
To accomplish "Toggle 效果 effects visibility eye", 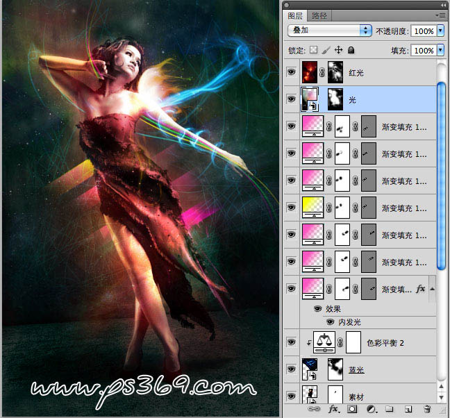I will 317,309.
